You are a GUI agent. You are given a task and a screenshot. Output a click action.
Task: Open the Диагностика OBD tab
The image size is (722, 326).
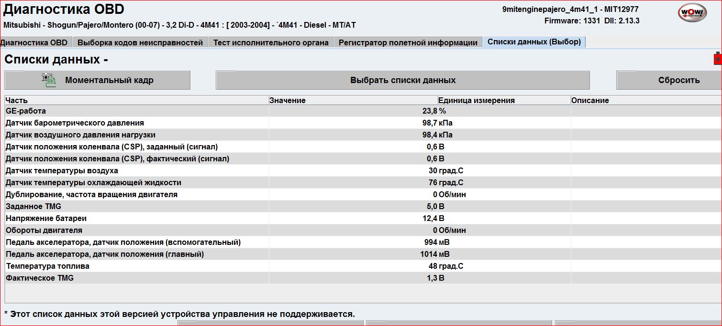pos(34,42)
